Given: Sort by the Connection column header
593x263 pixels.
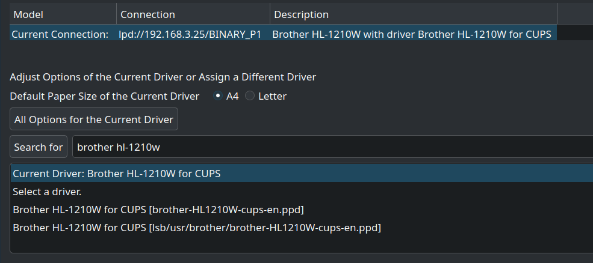Looking at the screenshot, I should [x=193, y=14].
